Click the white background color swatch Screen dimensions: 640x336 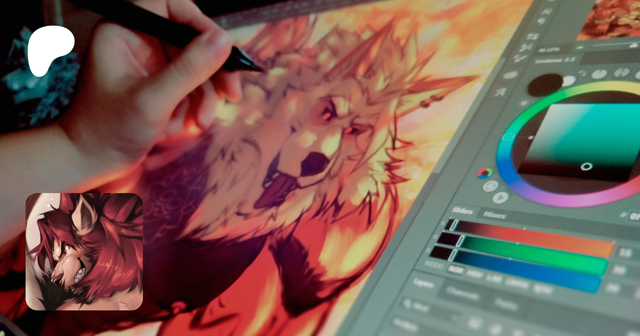click(568, 81)
